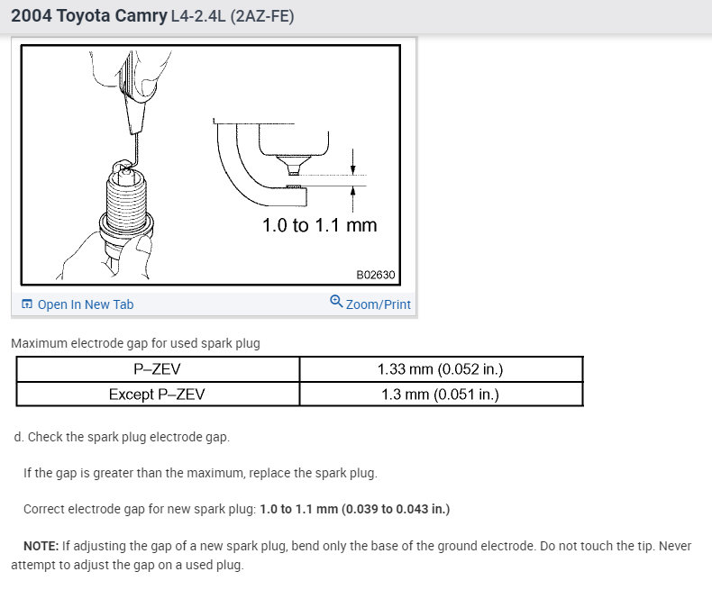
Task: Open the spark plug gap diagram image
Action: point(211,165)
